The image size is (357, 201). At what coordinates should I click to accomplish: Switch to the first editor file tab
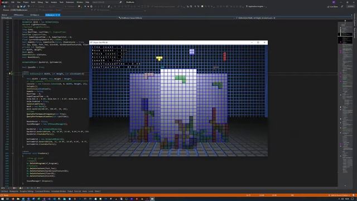pos(4,15)
